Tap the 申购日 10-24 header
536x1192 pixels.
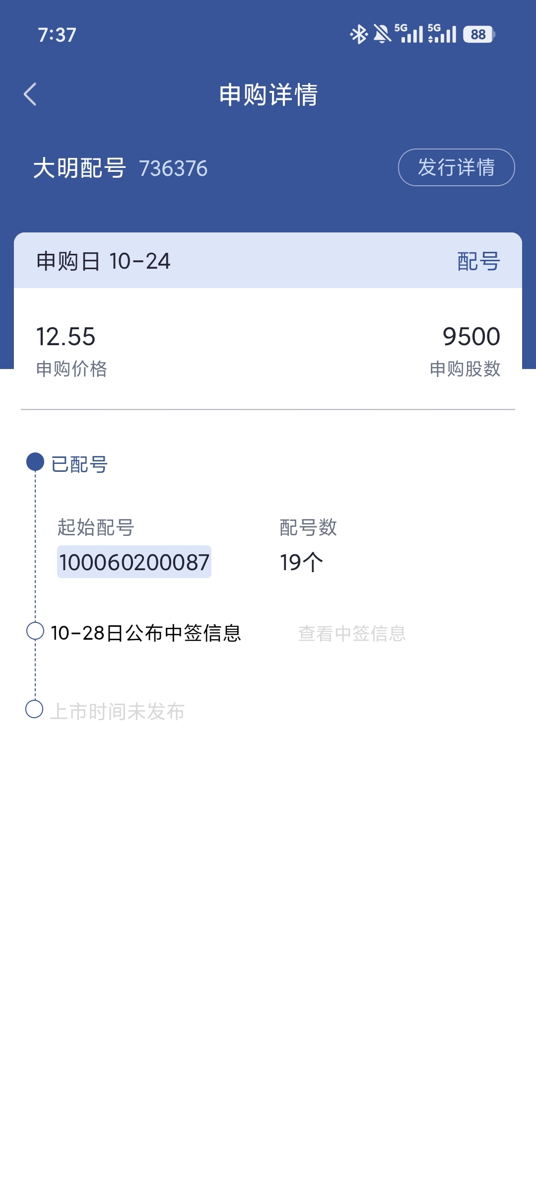pyautogui.click(x=103, y=261)
